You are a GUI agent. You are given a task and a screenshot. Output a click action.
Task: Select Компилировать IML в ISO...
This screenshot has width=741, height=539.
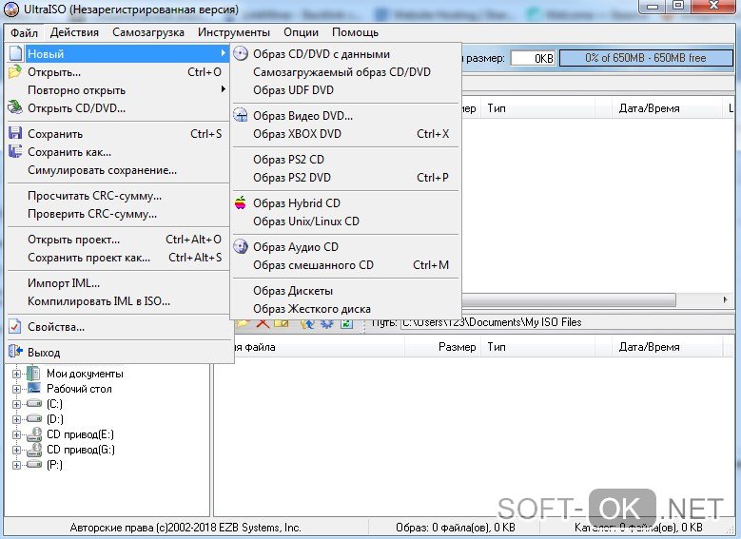(x=119, y=301)
